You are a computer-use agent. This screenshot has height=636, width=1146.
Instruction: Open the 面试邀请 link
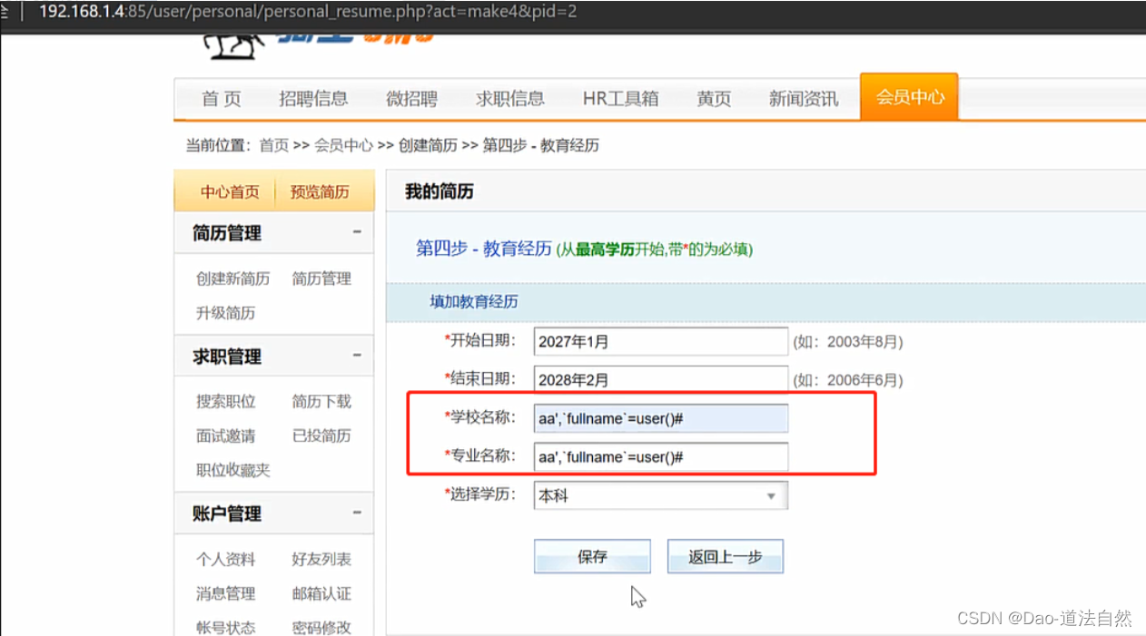point(225,435)
